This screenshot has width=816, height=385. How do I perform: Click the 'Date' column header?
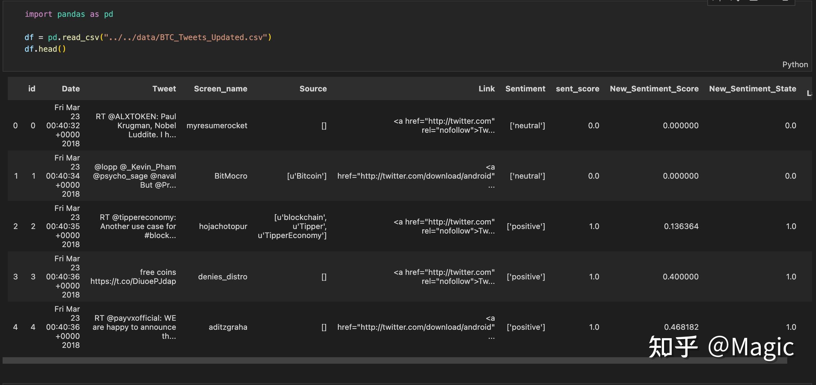[x=71, y=89]
